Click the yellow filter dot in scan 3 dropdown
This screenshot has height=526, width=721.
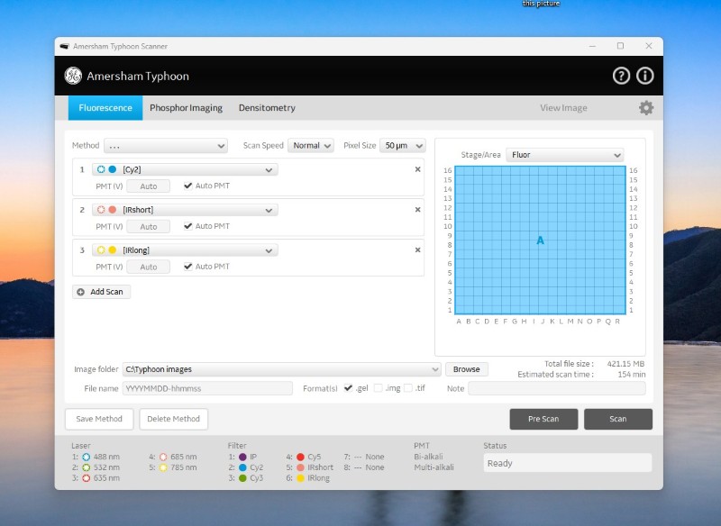[112, 250]
